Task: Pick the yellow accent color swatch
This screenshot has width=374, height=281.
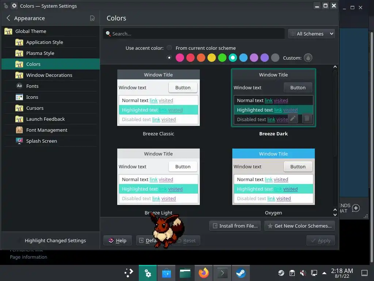Action: click(x=211, y=57)
